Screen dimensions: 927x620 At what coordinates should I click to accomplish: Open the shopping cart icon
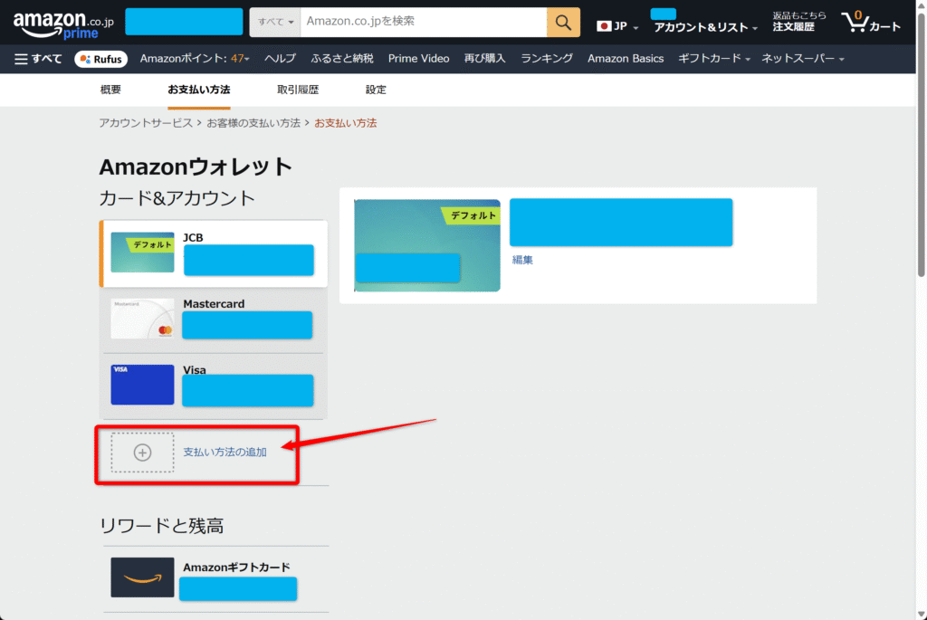click(x=871, y=23)
